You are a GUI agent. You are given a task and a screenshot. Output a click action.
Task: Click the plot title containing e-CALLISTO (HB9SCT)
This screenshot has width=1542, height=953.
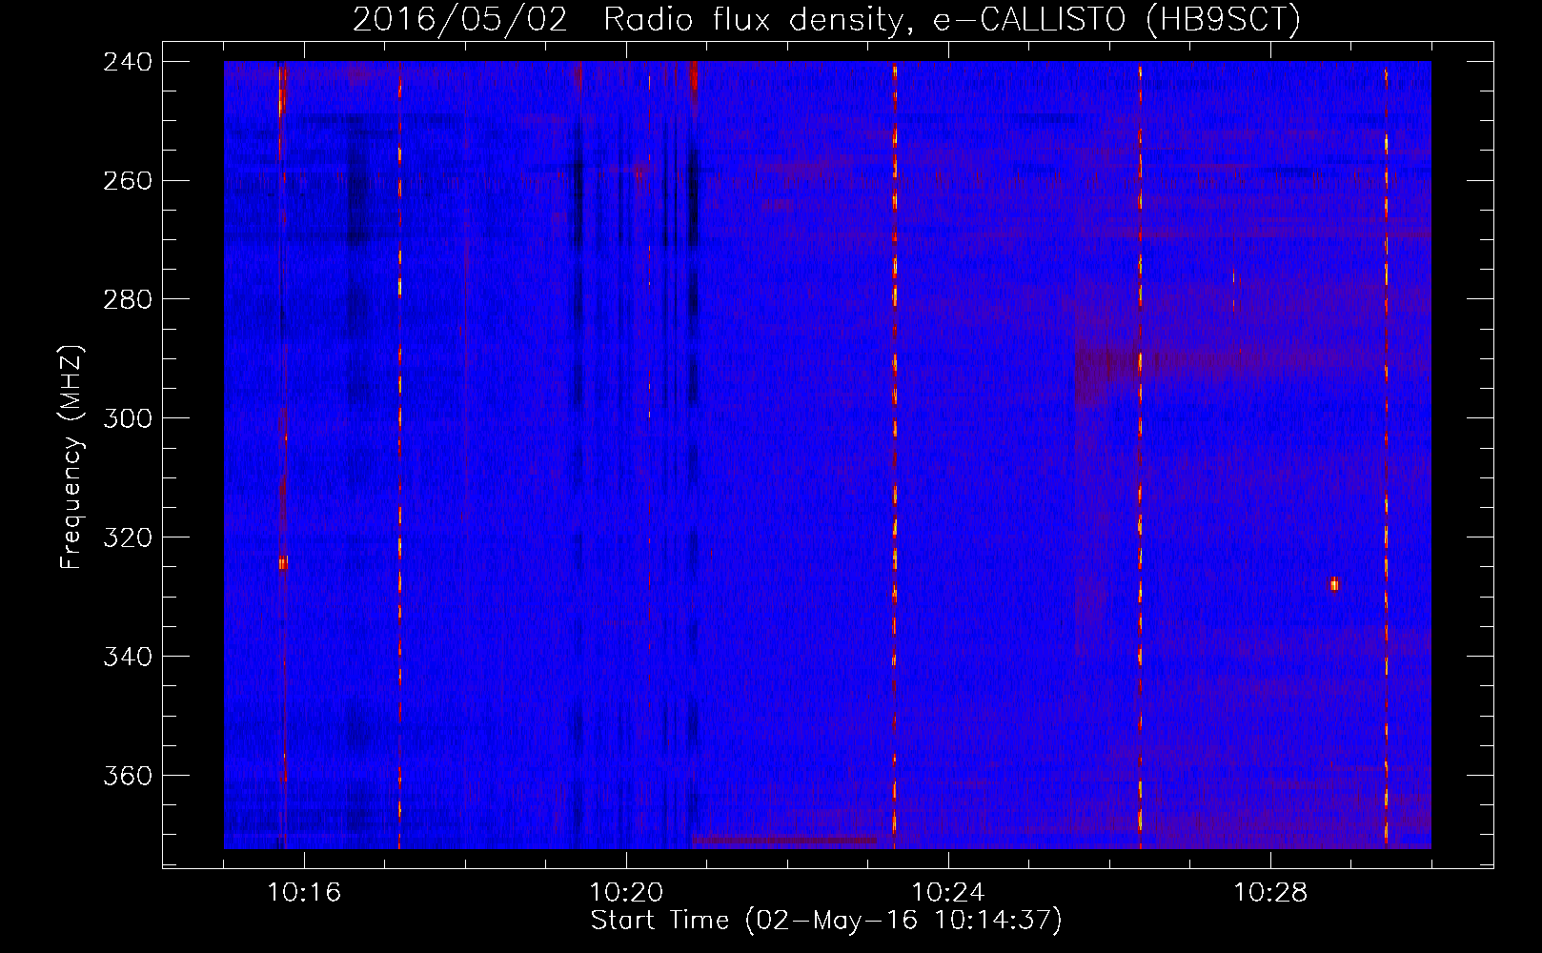click(826, 19)
